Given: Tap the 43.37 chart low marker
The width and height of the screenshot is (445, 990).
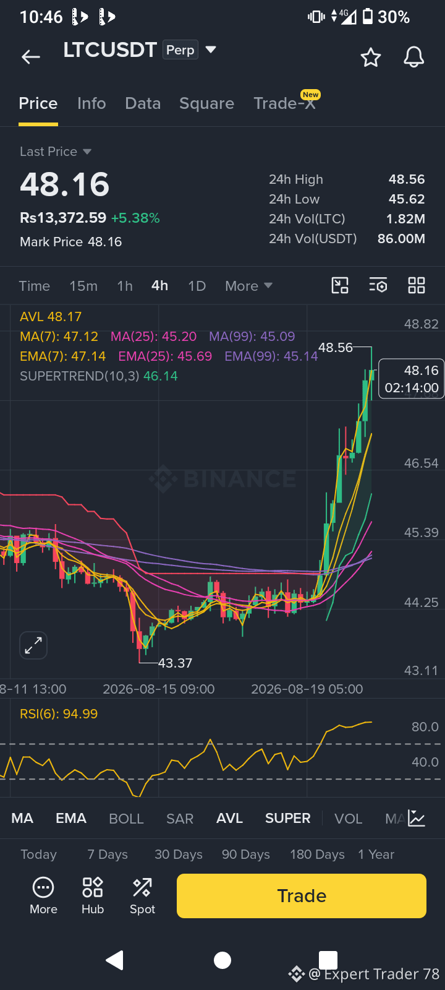Looking at the screenshot, I should point(176,663).
